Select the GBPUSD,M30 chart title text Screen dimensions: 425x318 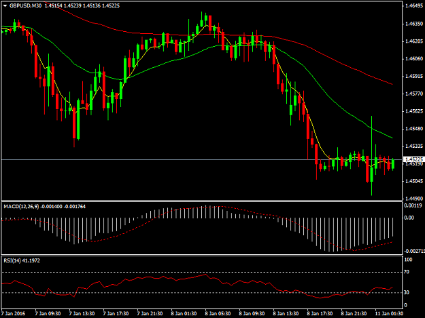[x=25, y=5]
